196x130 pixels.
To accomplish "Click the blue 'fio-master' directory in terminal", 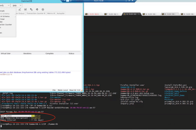I will tap(56, 97).
